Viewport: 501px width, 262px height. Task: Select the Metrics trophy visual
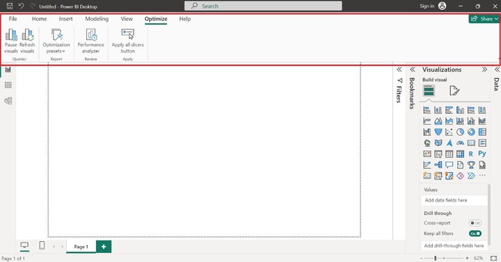tap(471, 165)
